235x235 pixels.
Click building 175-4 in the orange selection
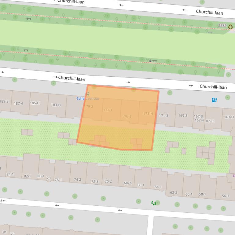click(x=127, y=117)
